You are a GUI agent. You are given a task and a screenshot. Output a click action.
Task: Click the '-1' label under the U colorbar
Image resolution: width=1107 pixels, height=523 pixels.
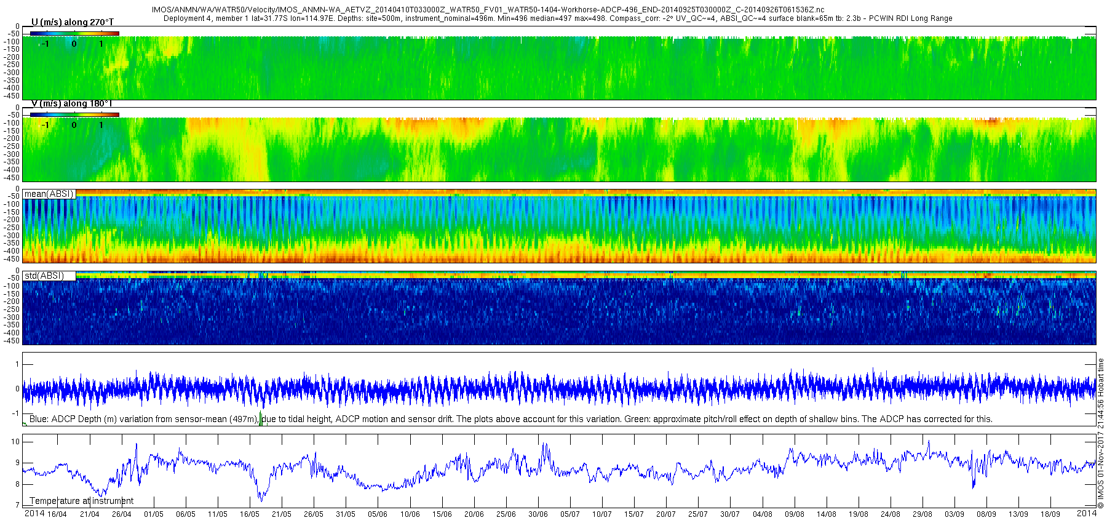tap(44, 44)
